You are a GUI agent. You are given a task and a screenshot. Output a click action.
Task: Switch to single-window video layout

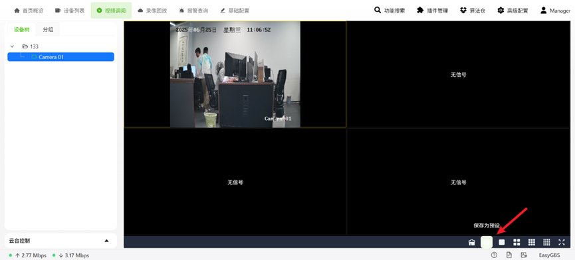coord(502,242)
